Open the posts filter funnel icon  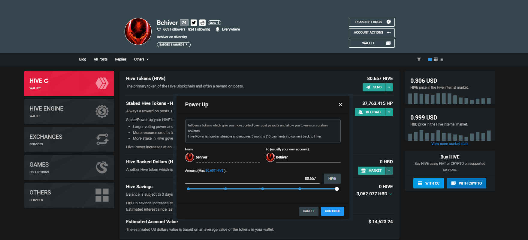tap(419, 59)
